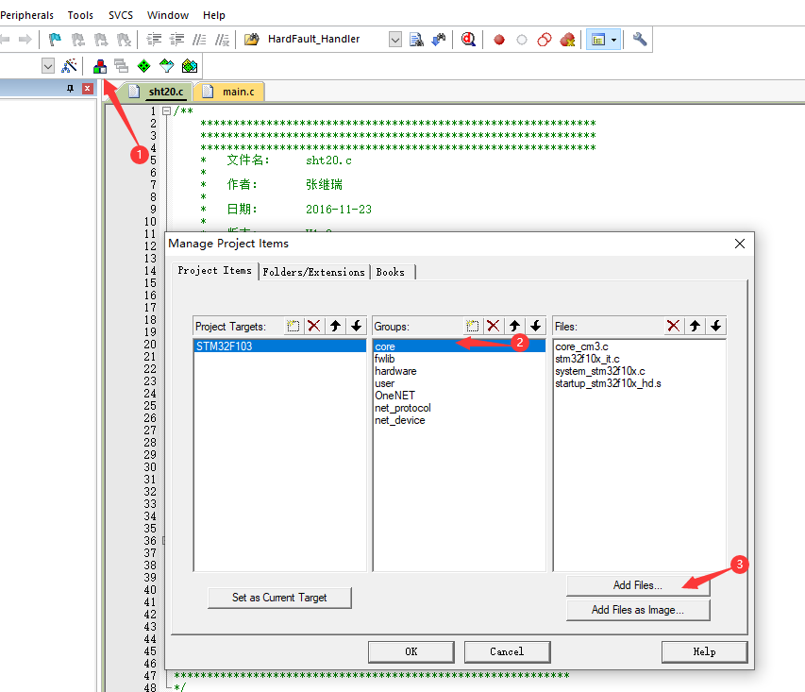
Task: Uncomment the selection
Action: pyautogui.click(x=222, y=39)
